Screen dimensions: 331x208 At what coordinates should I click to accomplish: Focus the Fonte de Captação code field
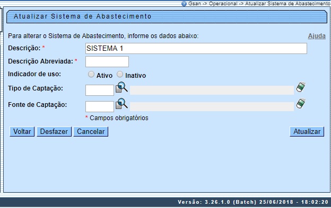(100, 106)
